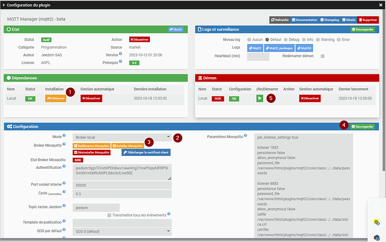Click the dialog vertical scrollbar
The width and height of the screenshot is (386, 242).
click(384, 90)
